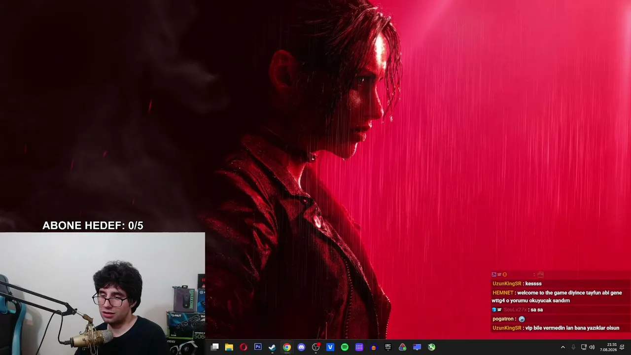Open the hat-shaped app icon on taskbar
Image resolution: width=631 pixels, height=355 pixels.
[x=374, y=347]
